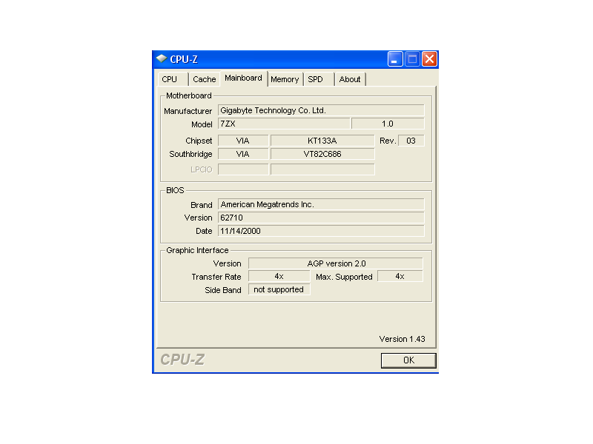
Task: Switch to the CPU tab
Action: 173,79
